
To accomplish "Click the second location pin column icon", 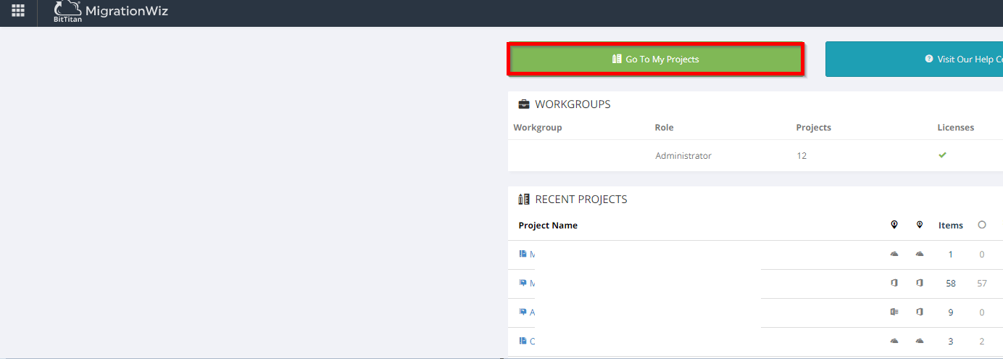I will click(x=919, y=225).
